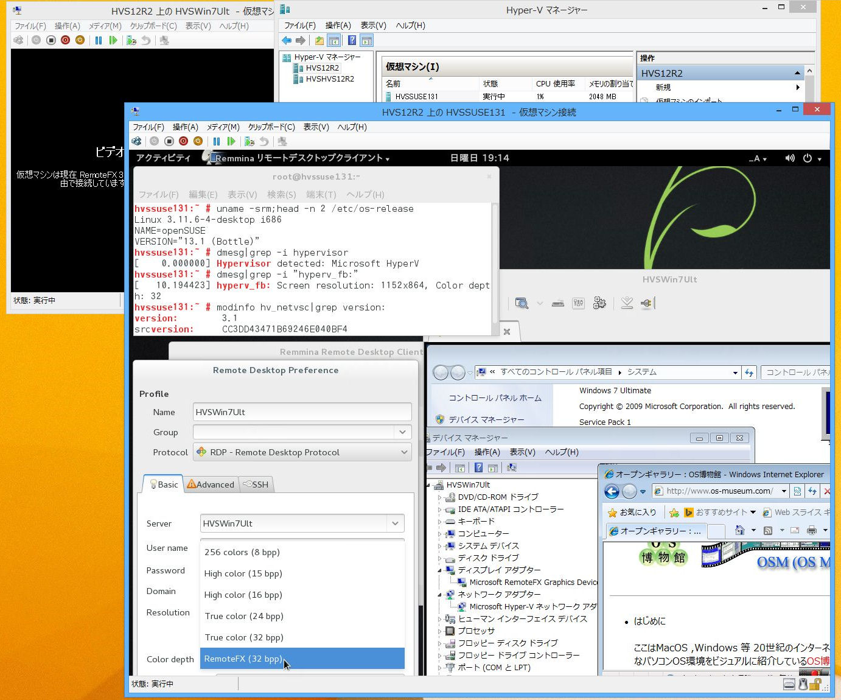Click Remmina minimize-window down-arrow icon
The width and height of the screenshot is (841, 700).
coord(627,303)
